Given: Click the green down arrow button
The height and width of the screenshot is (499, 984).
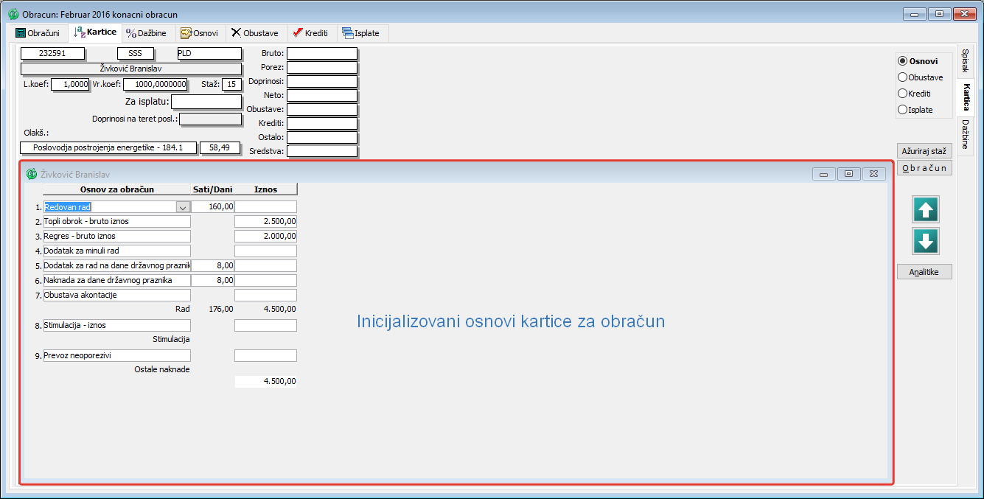Looking at the screenshot, I should pos(926,241).
